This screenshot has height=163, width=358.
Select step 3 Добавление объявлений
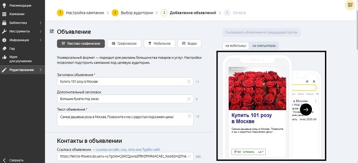click(x=188, y=13)
